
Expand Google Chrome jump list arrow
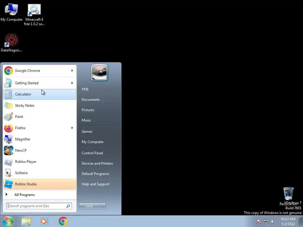[x=72, y=71]
